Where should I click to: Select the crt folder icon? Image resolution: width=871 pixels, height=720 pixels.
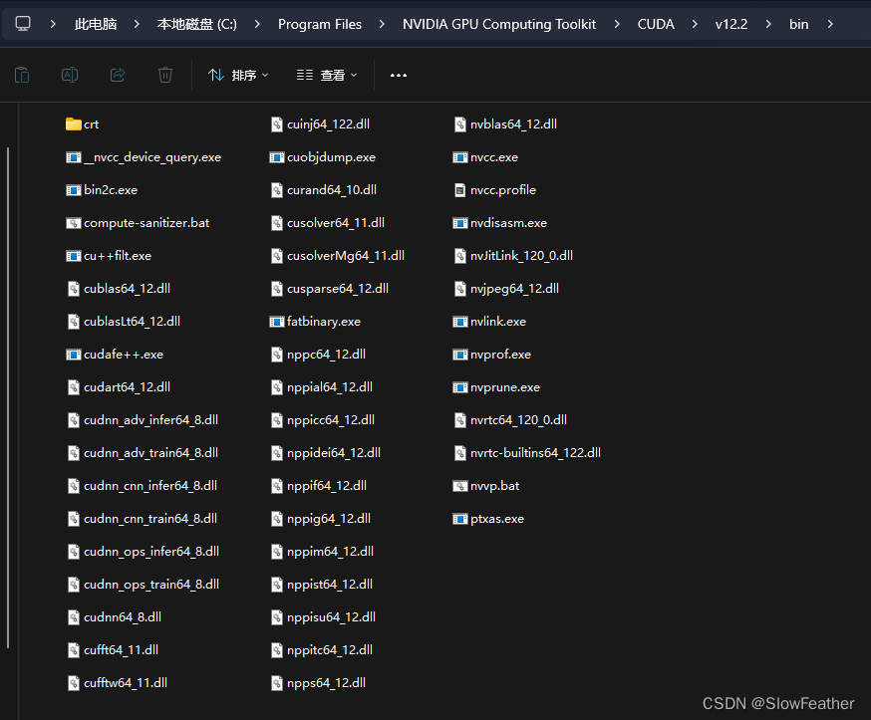click(x=74, y=123)
